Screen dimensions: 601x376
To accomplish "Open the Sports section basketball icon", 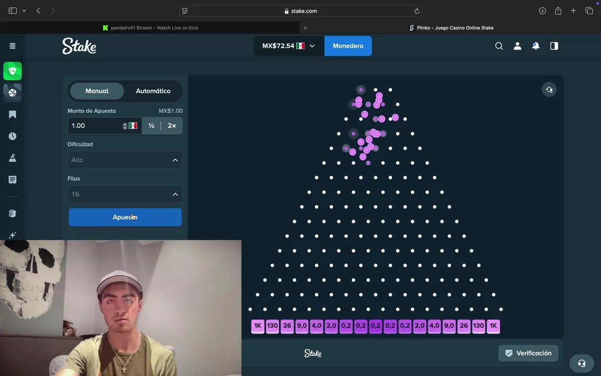I will (13, 93).
